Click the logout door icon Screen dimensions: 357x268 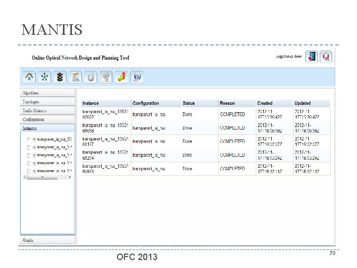(311, 57)
